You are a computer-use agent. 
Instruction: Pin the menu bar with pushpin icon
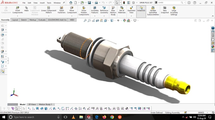[x=64, y=3]
